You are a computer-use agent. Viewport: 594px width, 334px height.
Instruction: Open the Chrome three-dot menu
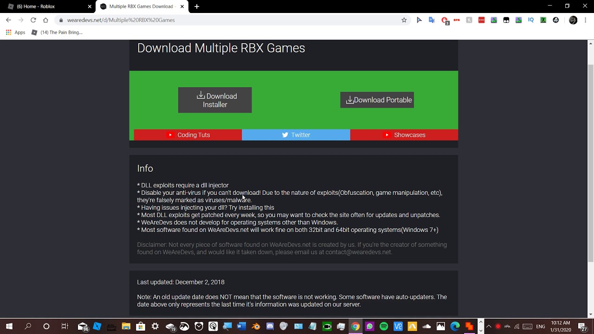pyautogui.click(x=586, y=20)
